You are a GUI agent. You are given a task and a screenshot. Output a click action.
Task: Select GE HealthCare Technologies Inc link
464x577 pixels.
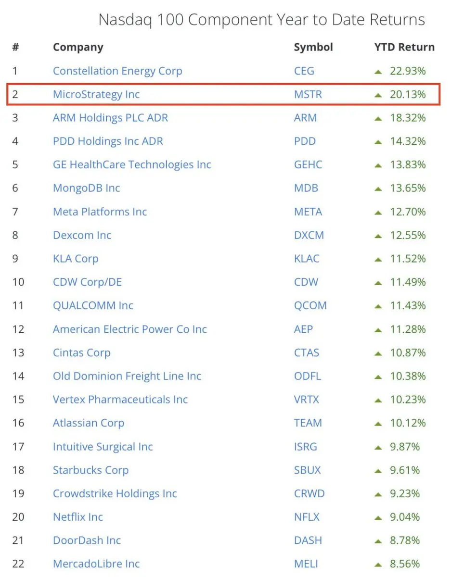tap(132, 165)
